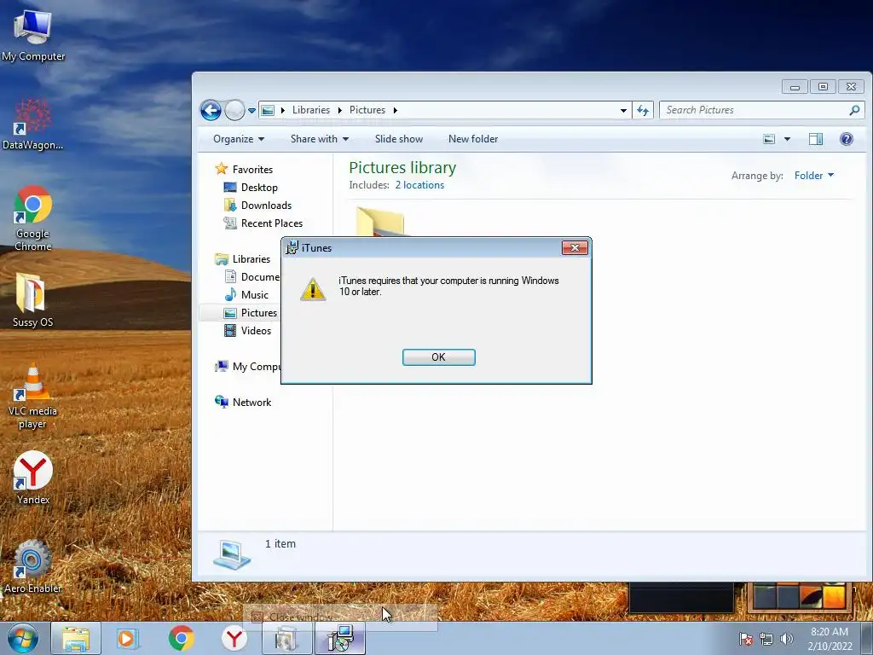
Task: Change view using the view icon
Action: (x=769, y=139)
